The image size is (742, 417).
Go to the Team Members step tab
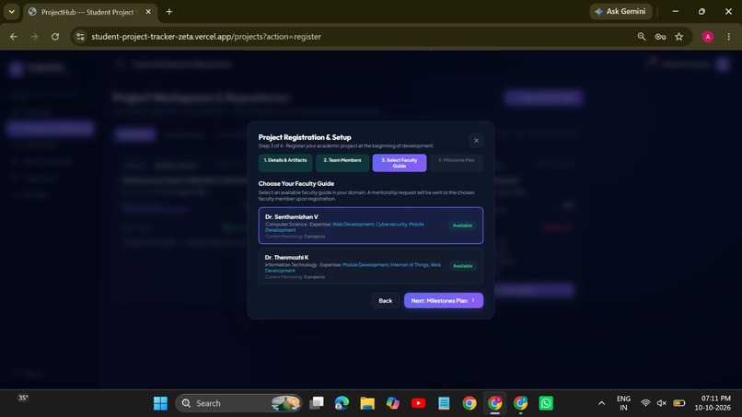coord(342,163)
